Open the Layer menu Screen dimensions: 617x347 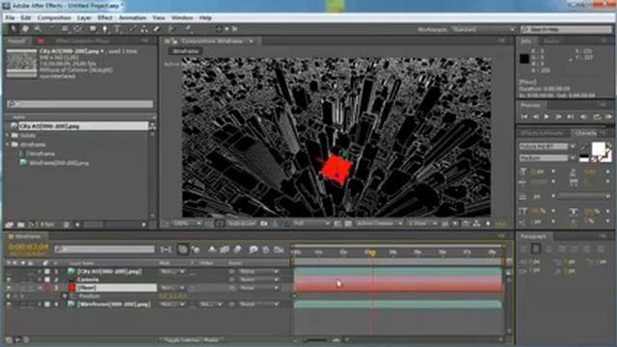pyautogui.click(x=84, y=17)
